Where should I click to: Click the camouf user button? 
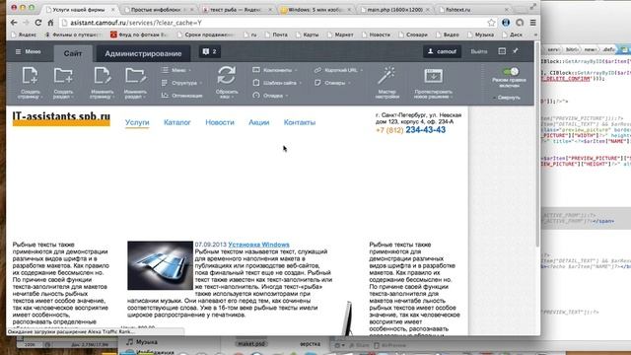click(442, 51)
